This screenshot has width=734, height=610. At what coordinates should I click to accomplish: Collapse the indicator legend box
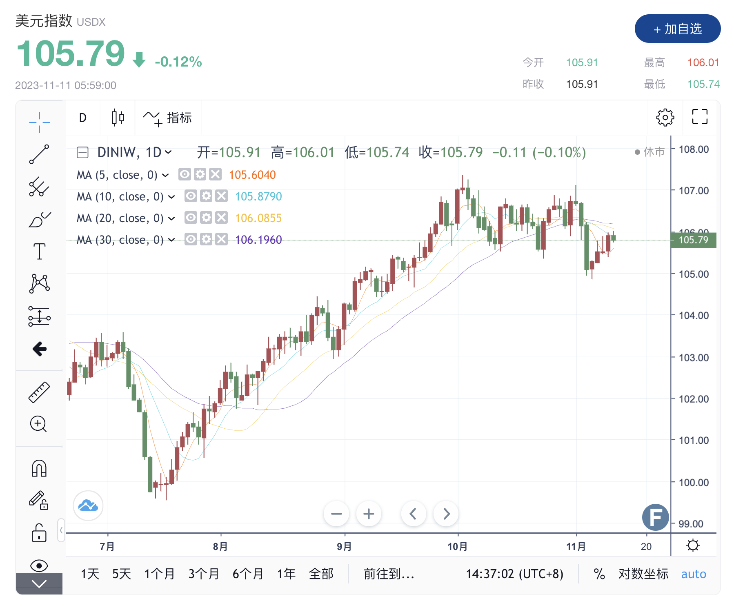82,153
